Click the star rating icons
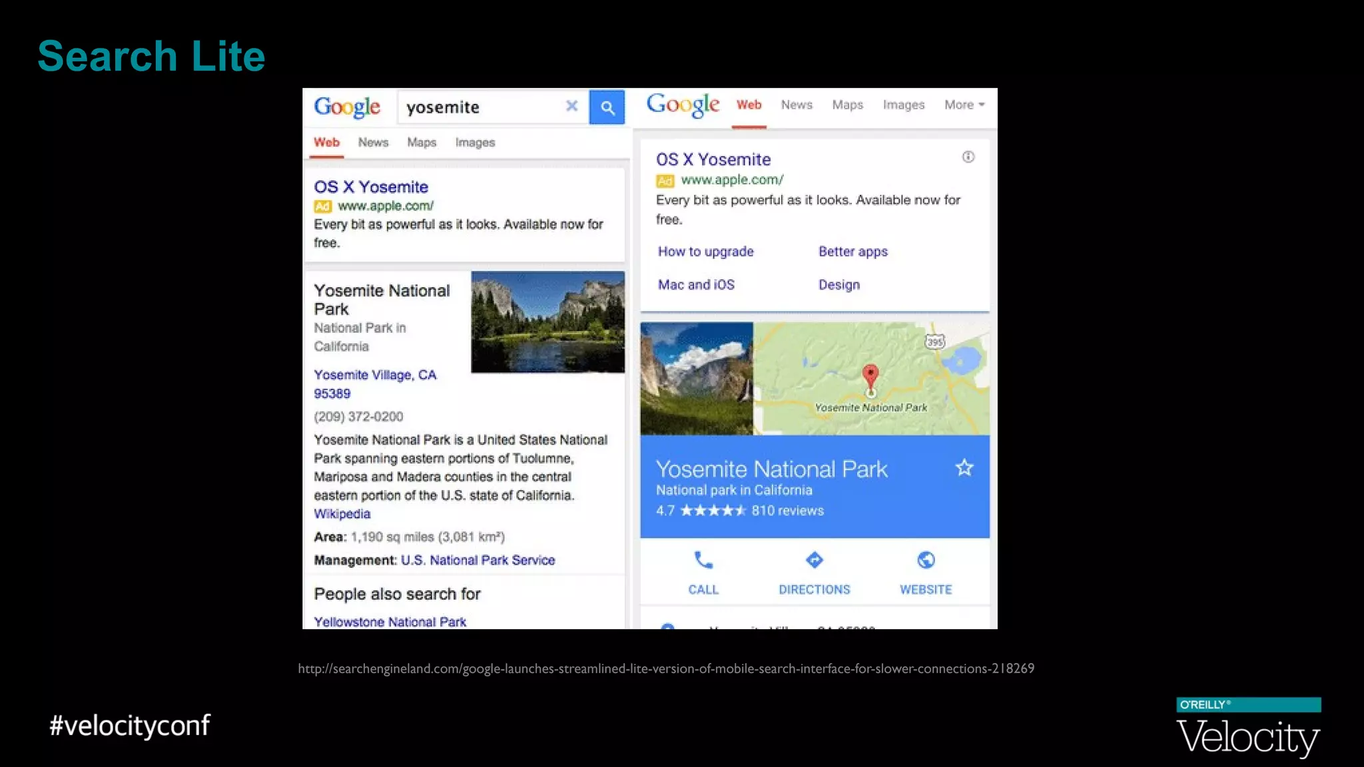The width and height of the screenshot is (1364, 767). coord(713,511)
